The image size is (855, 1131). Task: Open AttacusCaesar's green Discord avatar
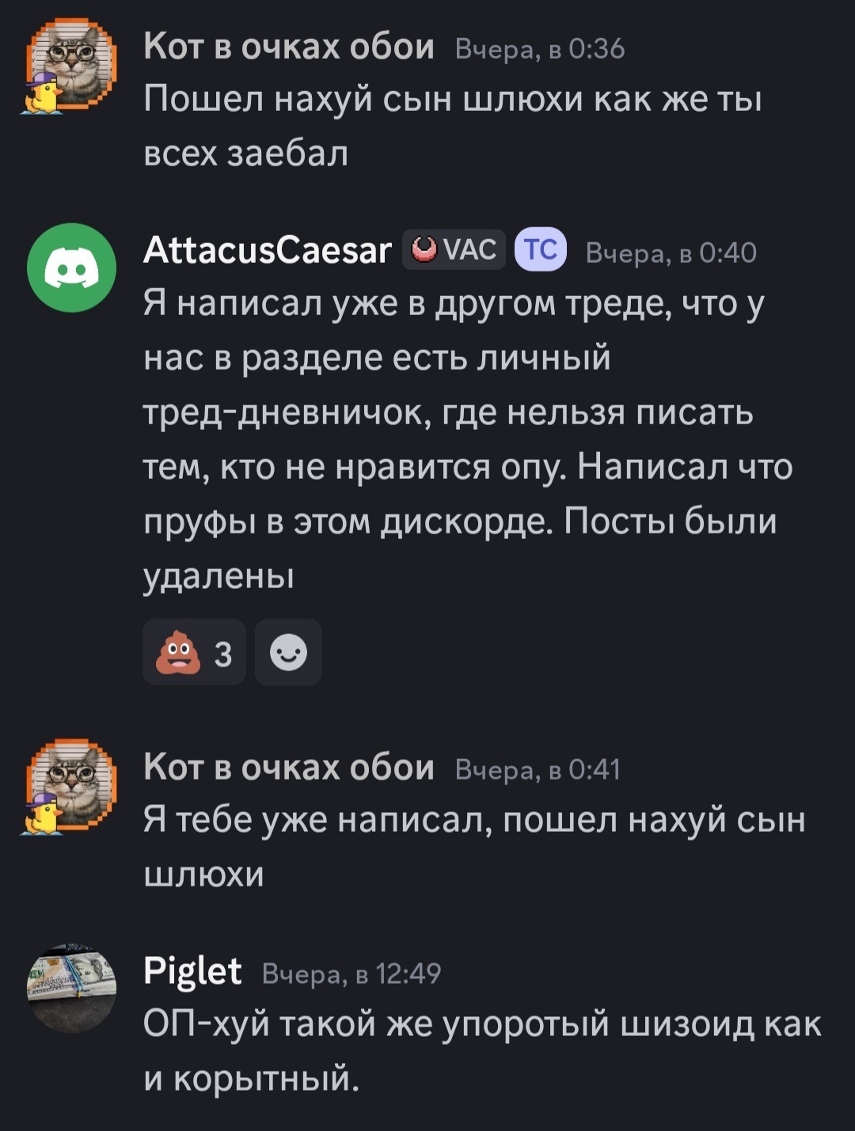click(72, 268)
